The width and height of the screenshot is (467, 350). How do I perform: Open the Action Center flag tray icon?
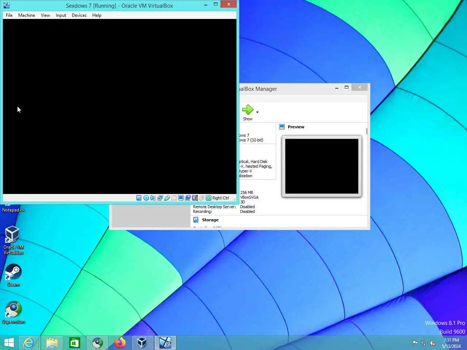pyautogui.click(x=415, y=343)
